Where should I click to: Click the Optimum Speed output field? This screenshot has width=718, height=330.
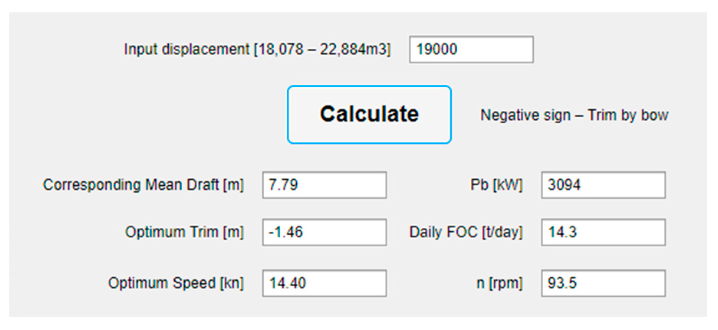click(324, 283)
